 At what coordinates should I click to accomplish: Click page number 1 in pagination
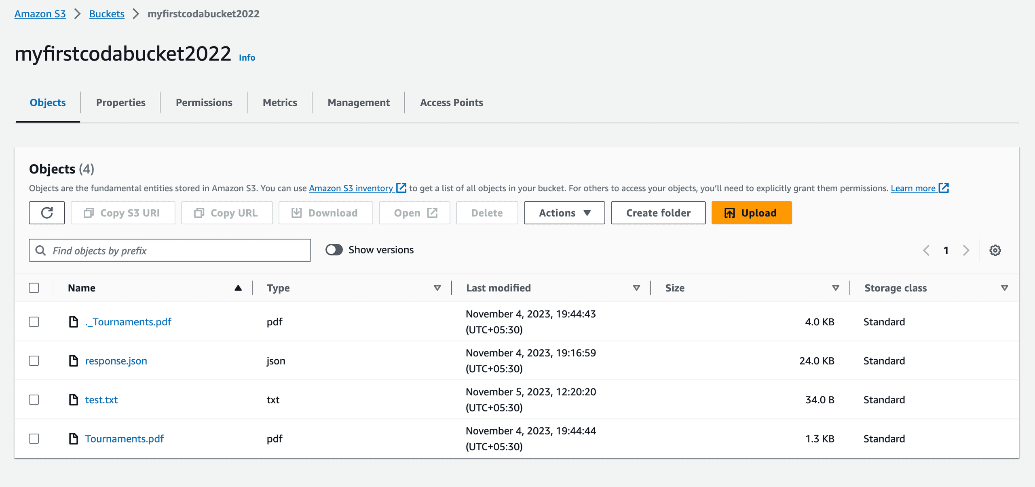(x=946, y=250)
